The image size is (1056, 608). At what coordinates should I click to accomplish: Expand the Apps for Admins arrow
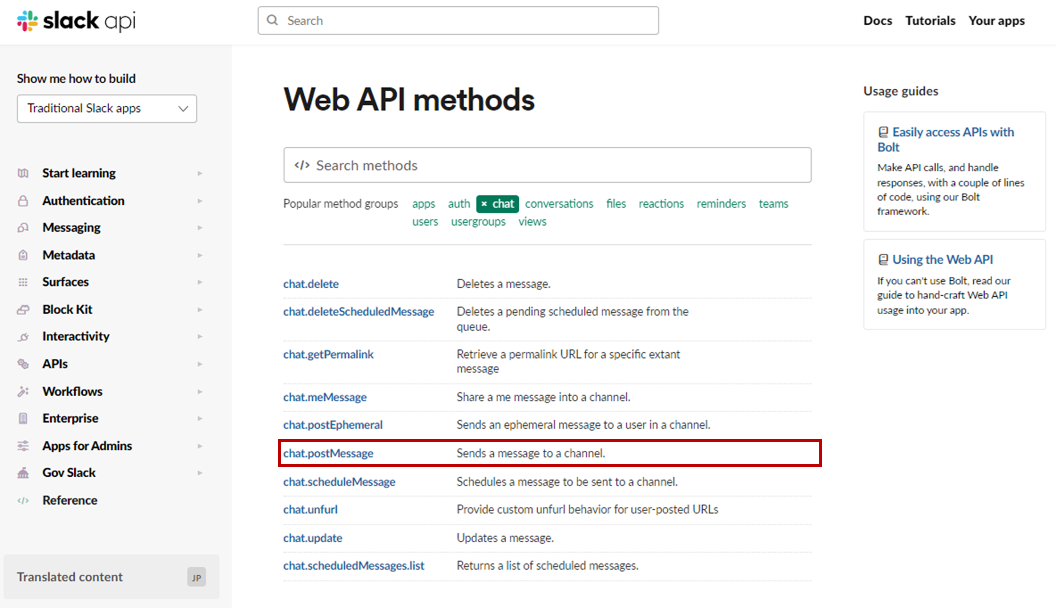[x=200, y=446]
